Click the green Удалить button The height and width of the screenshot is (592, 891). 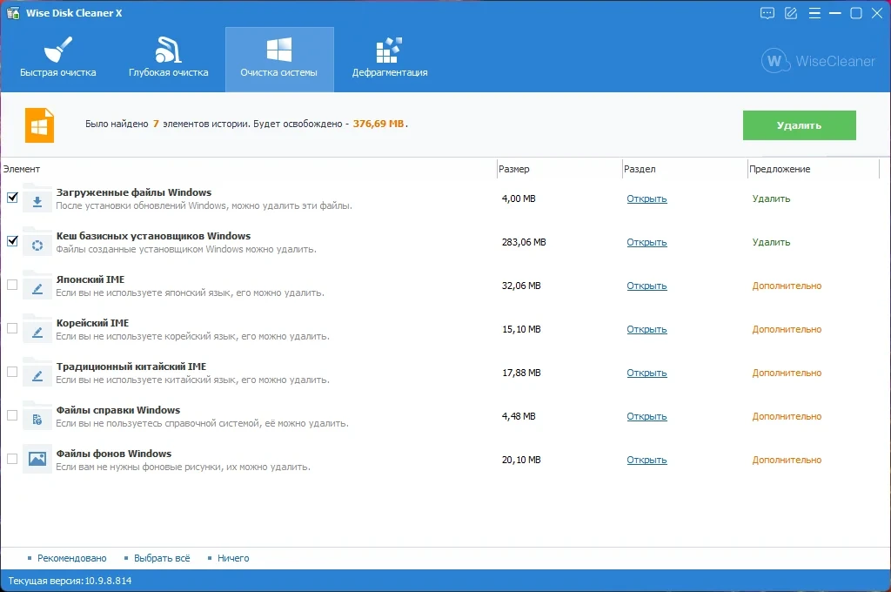799,125
